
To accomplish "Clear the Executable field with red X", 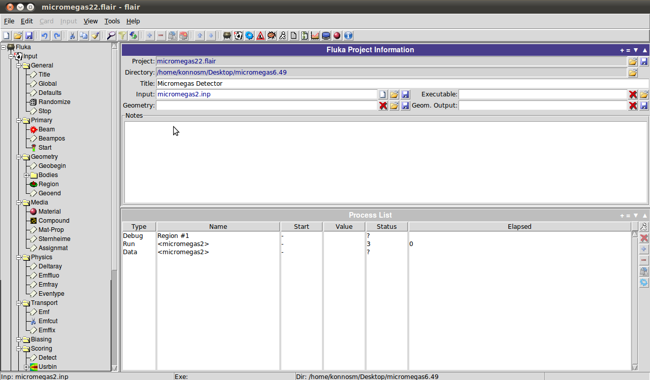I will point(633,94).
